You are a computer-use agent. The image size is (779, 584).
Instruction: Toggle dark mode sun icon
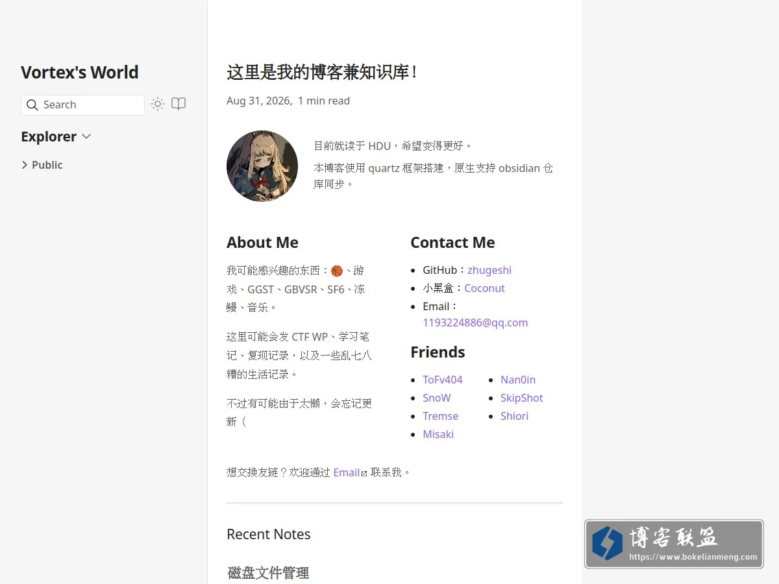click(158, 104)
